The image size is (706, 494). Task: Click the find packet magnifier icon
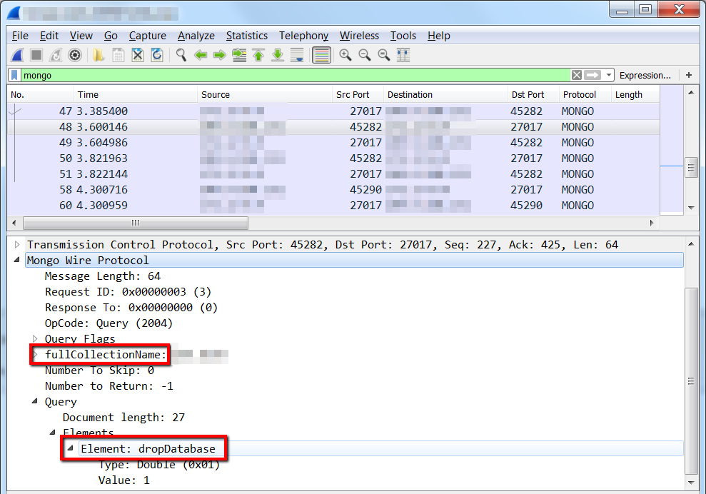pos(181,56)
